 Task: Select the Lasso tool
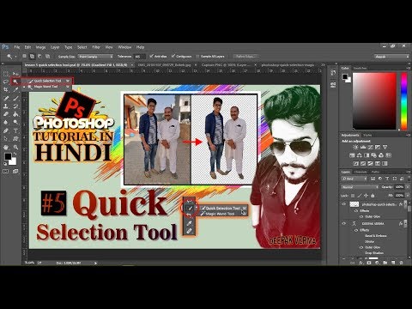tap(5, 82)
